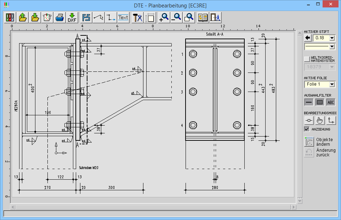Open the hammer and compass tools icon
341x220 pixels.
pyautogui.click(x=137, y=17)
